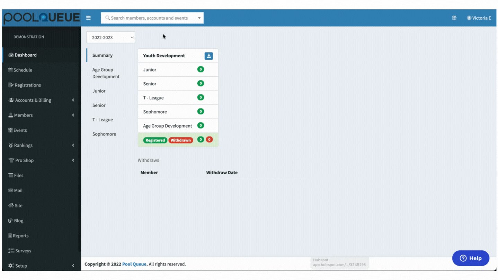Click the Events calendar icon
The width and height of the screenshot is (498, 280).
click(10, 130)
